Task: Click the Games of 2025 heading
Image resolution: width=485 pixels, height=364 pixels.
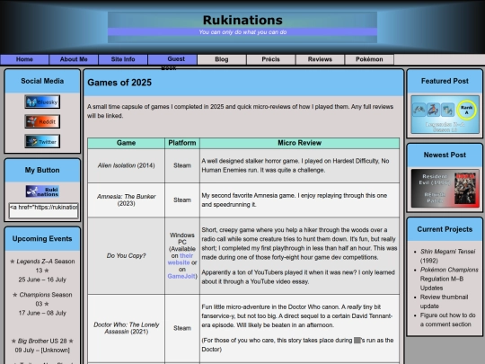Action: point(119,83)
